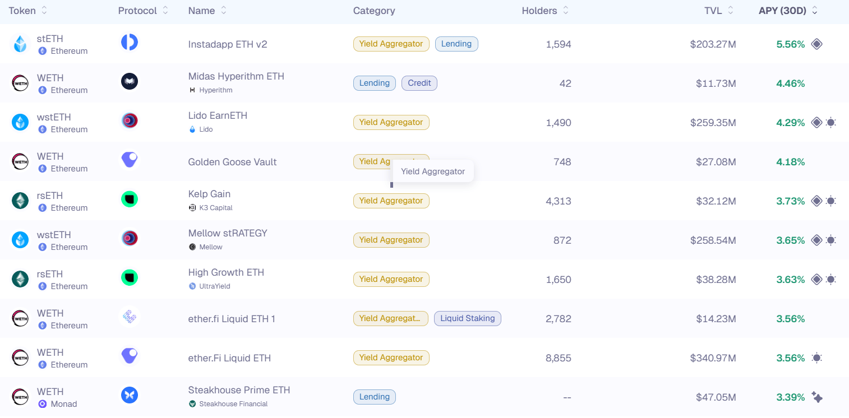Click the diamond icon beside 3.63% APY
Screen dimensions: 849x418
[x=817, y=279]
